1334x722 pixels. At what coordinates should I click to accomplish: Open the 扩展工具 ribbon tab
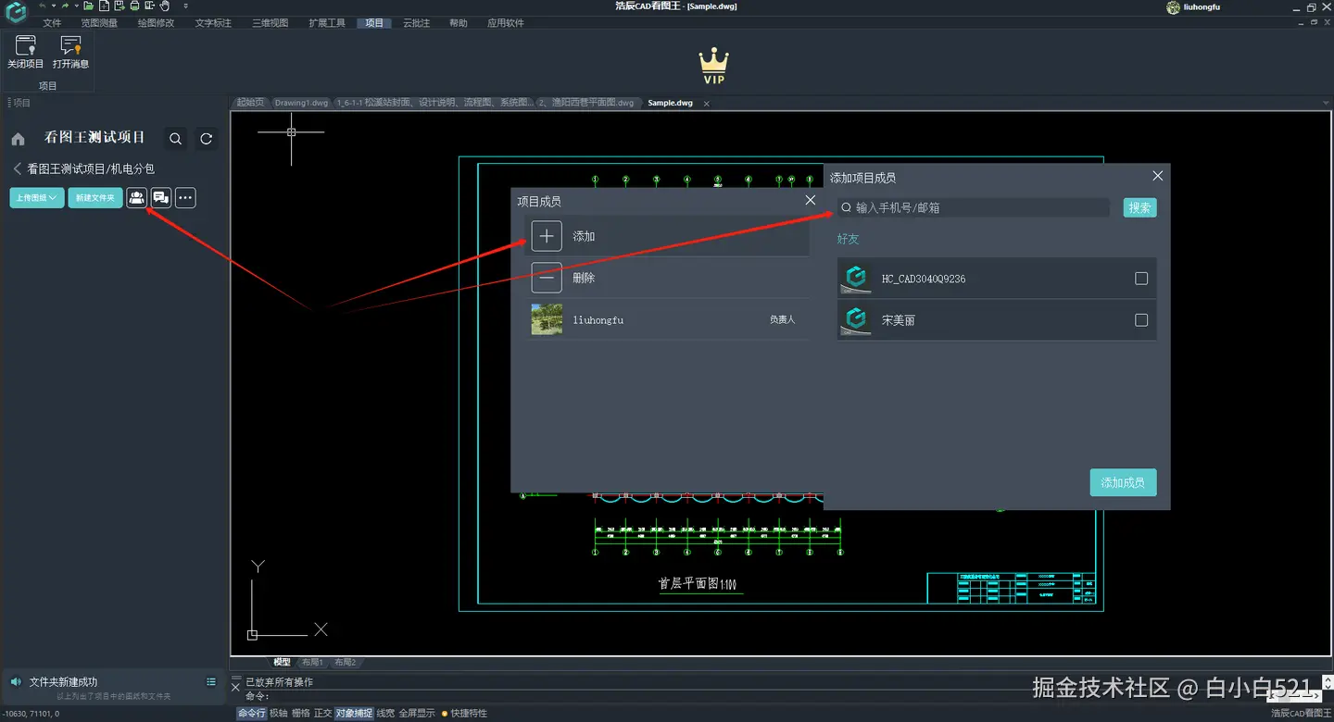(x=327, y=23)
